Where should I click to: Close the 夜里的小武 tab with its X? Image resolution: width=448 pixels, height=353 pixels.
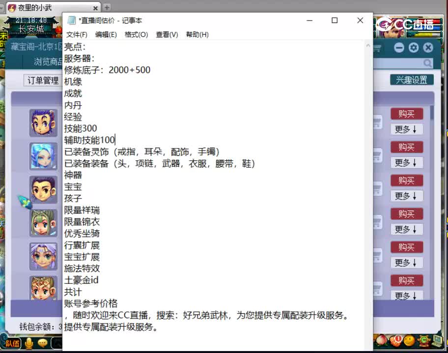(95, 8)
